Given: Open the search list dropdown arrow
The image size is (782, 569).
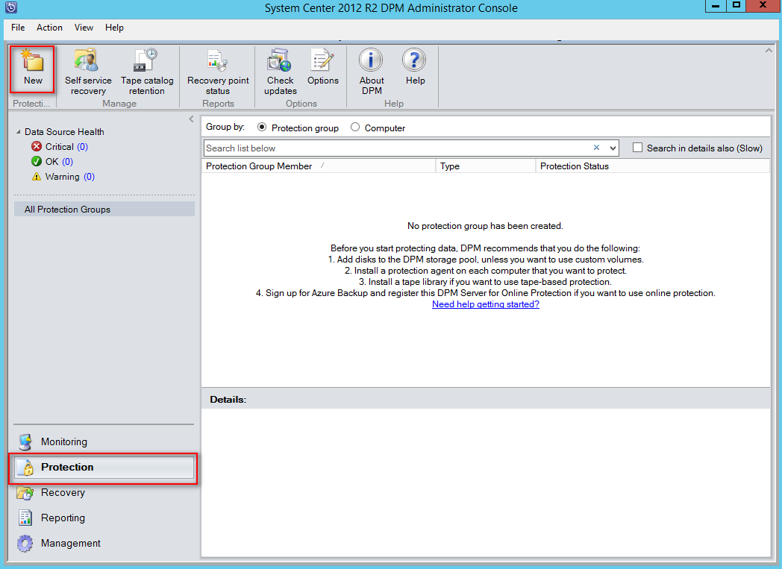Looking at the screenshot, I should pyautogui.click(x=613, y=148).
